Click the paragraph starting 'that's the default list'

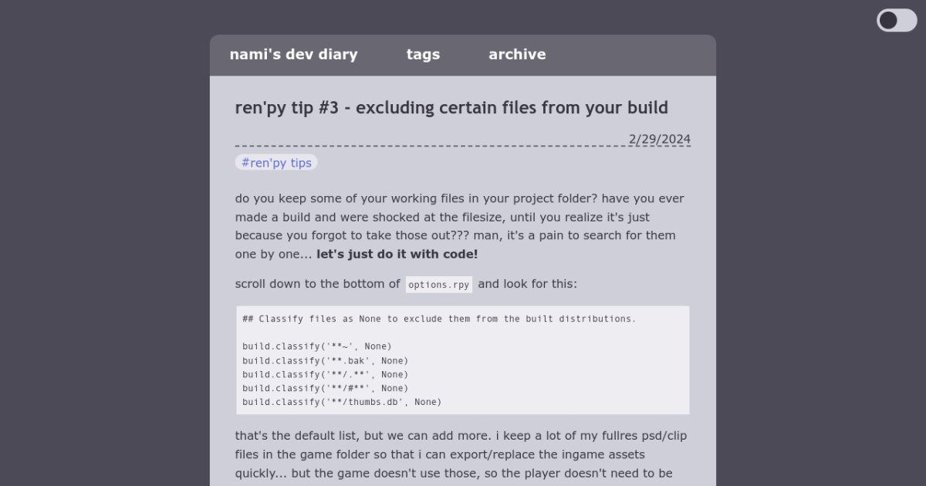point(459,454)
